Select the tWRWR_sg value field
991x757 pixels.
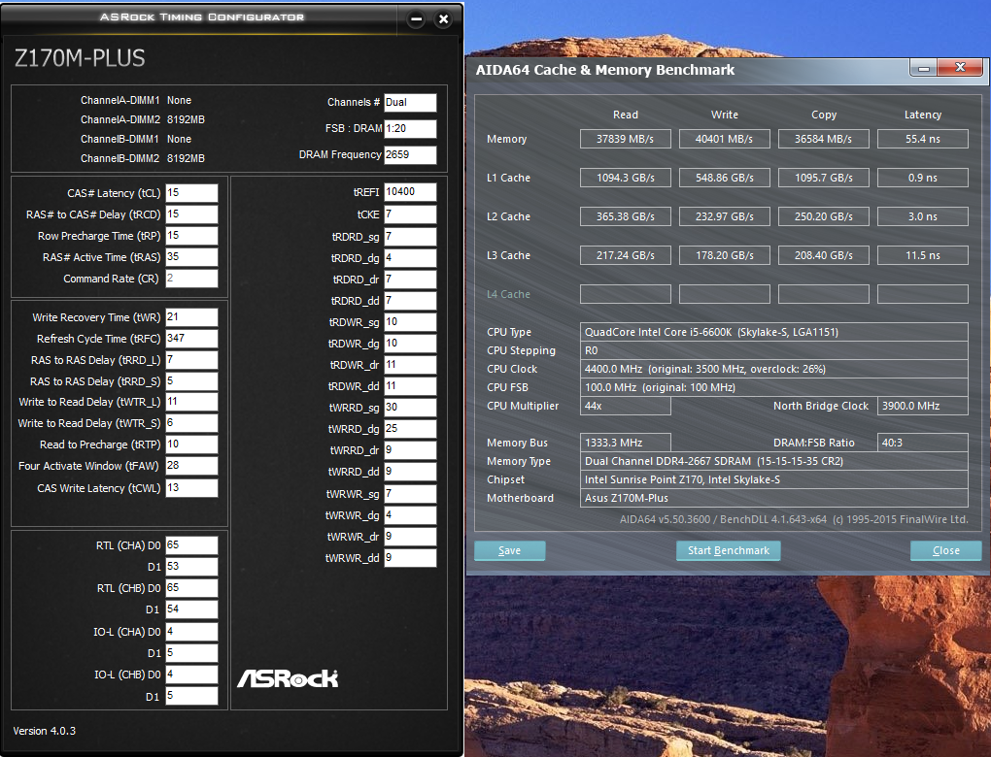410,494
